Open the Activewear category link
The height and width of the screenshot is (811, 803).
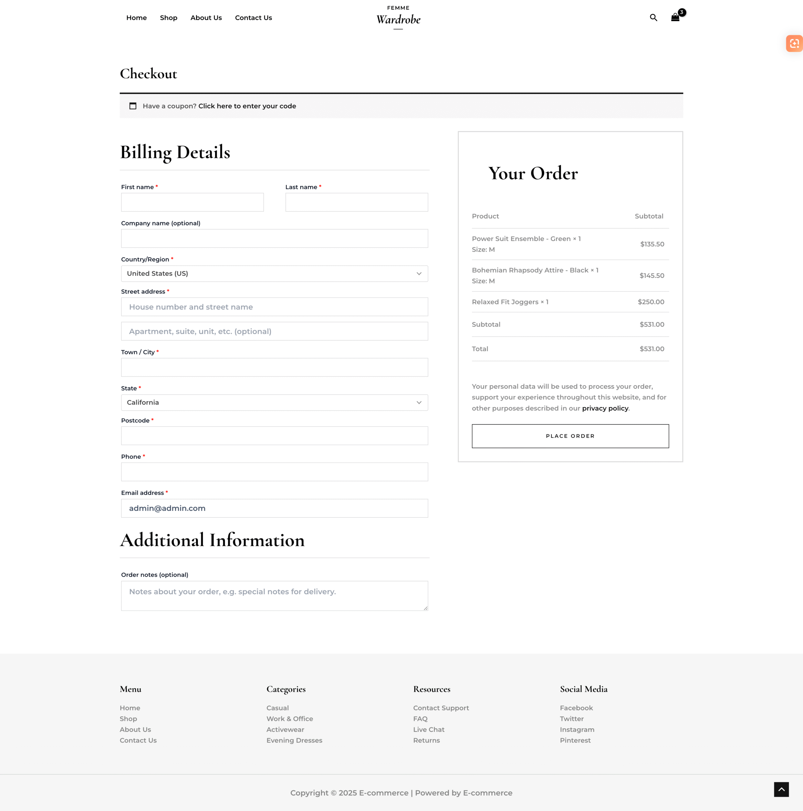click(285, 730)
